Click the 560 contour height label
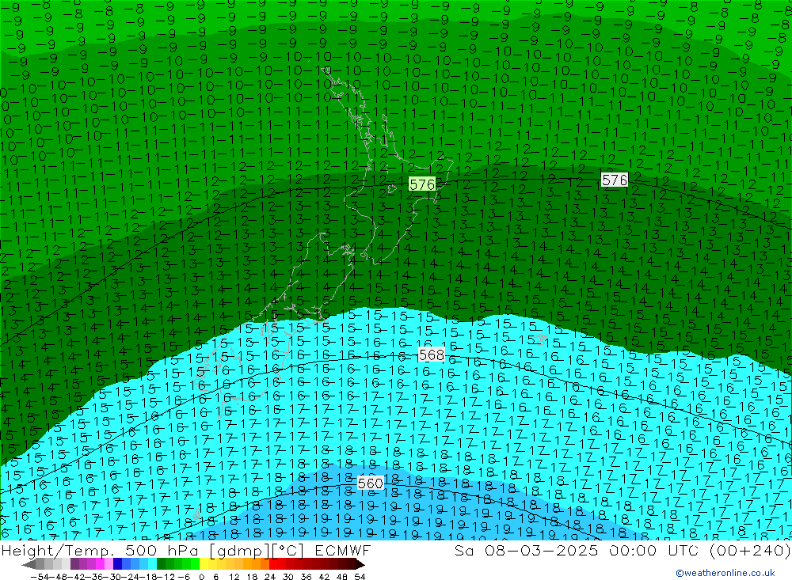Viewport: 792px width, 580px height. pyautogui.click(x=370, y=483)
